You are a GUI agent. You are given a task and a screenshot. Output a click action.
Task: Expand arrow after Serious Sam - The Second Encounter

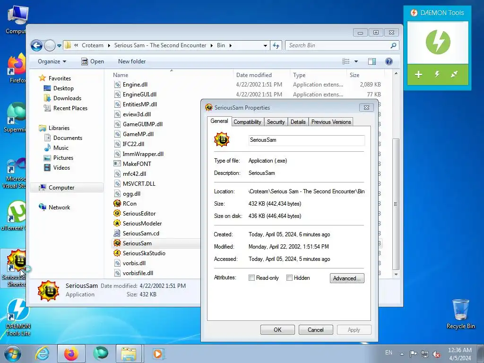click(x=211, y=45)
